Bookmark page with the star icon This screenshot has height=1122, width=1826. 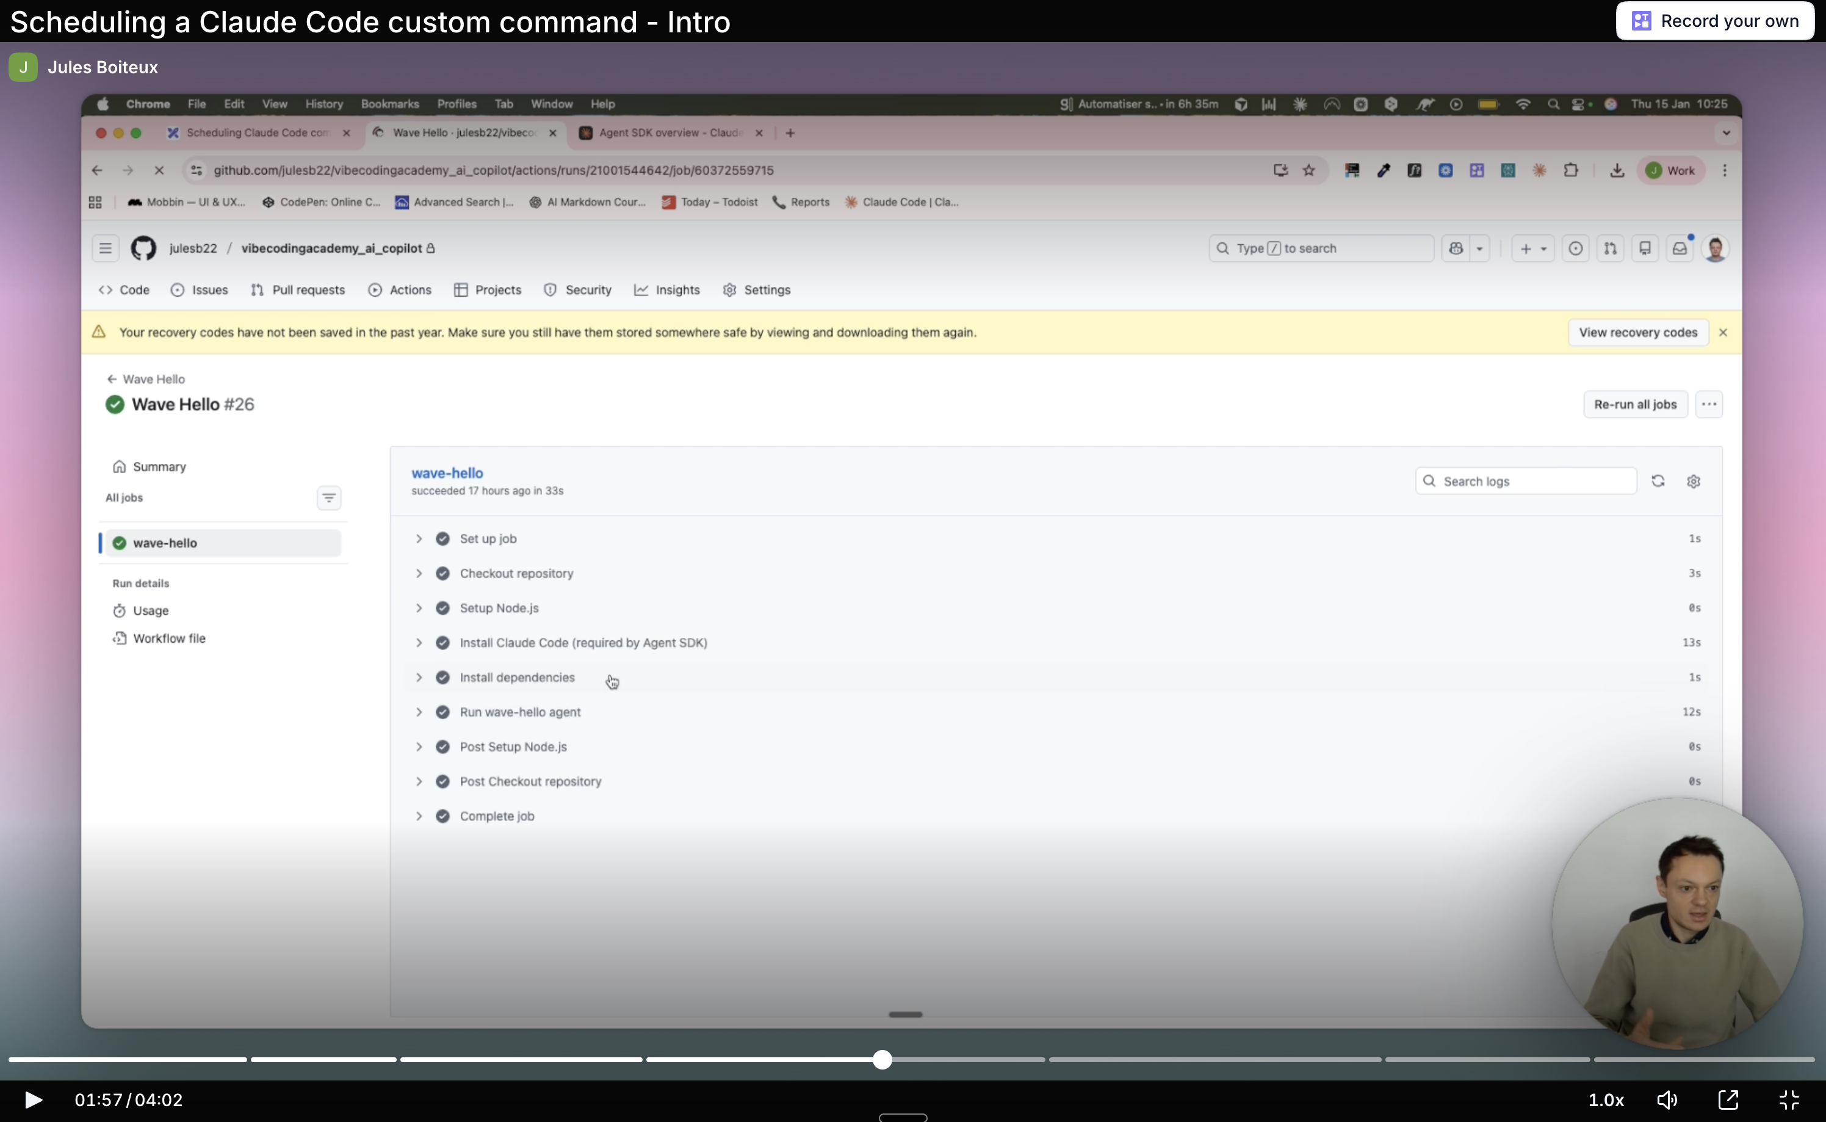click(x=1309, y=171)
